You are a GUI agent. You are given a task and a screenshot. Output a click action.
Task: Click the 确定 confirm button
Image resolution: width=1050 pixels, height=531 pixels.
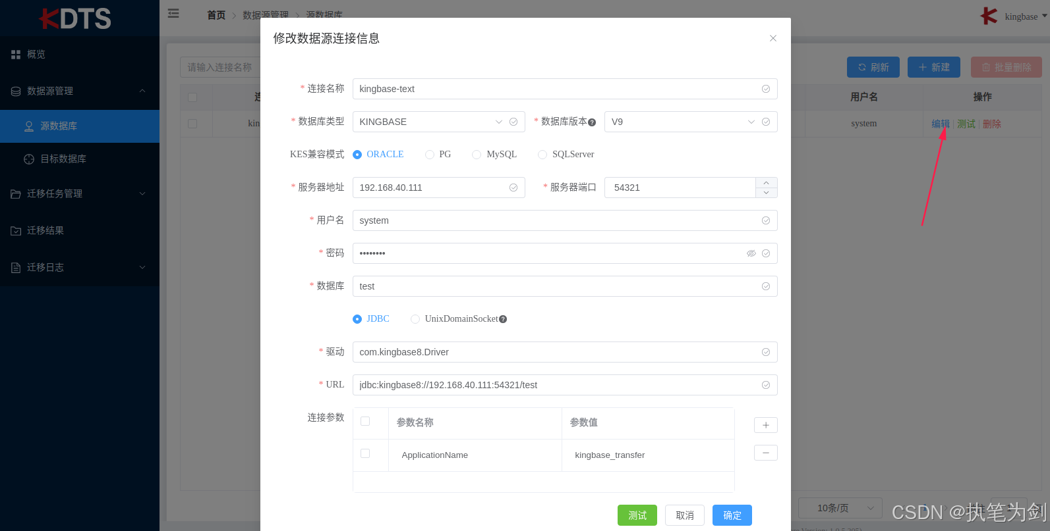pos(732,515)
